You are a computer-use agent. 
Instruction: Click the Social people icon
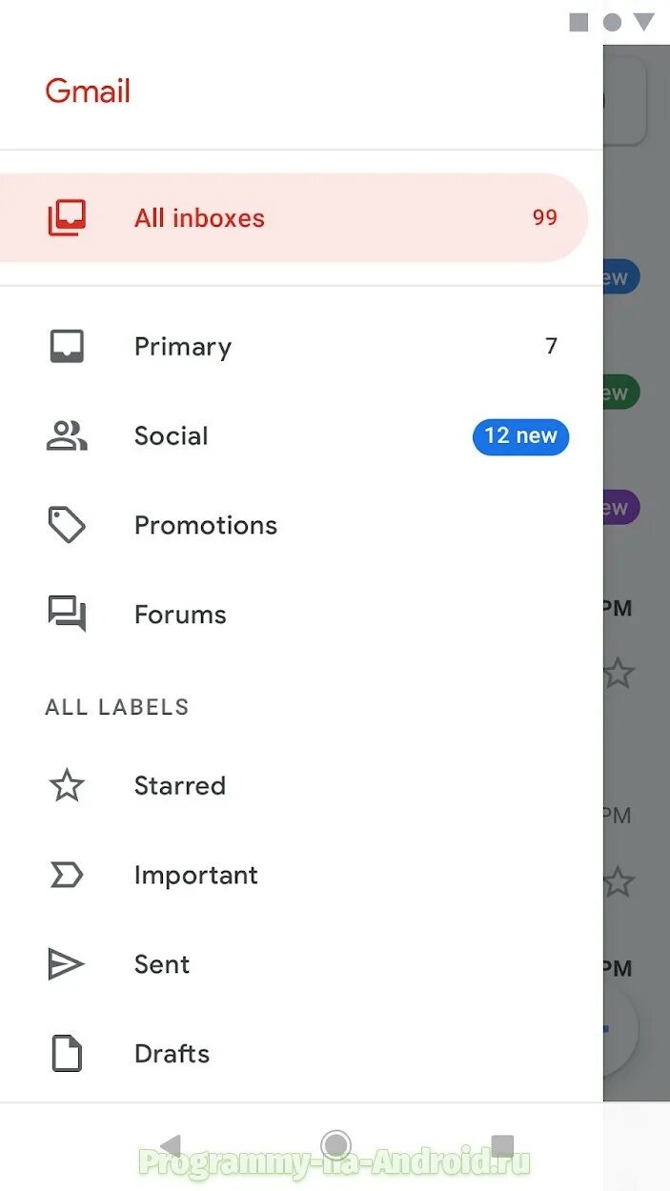pyautogui.click(x=67, y=436)
